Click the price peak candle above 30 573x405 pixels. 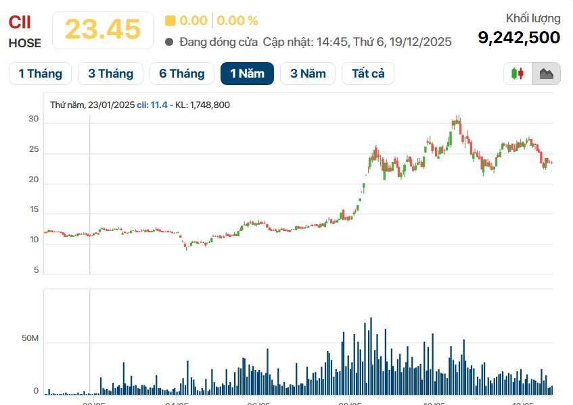(458, 120)
